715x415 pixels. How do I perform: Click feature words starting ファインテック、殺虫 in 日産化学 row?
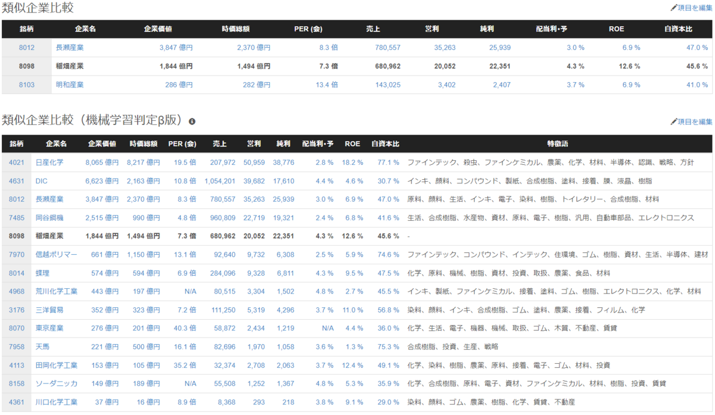point(550,162)
